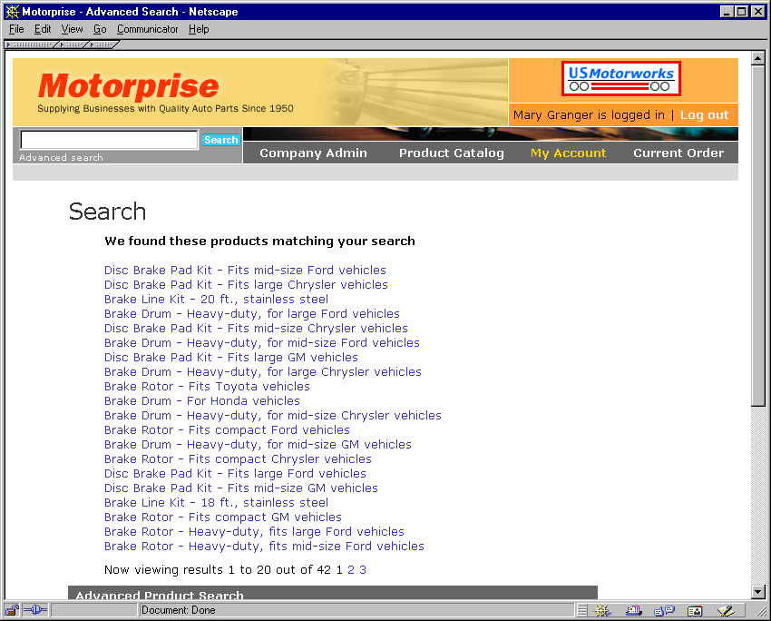Open the Edit menu
Image resolution: width=771 pixels, height=621 pixels.
[43, 29]
